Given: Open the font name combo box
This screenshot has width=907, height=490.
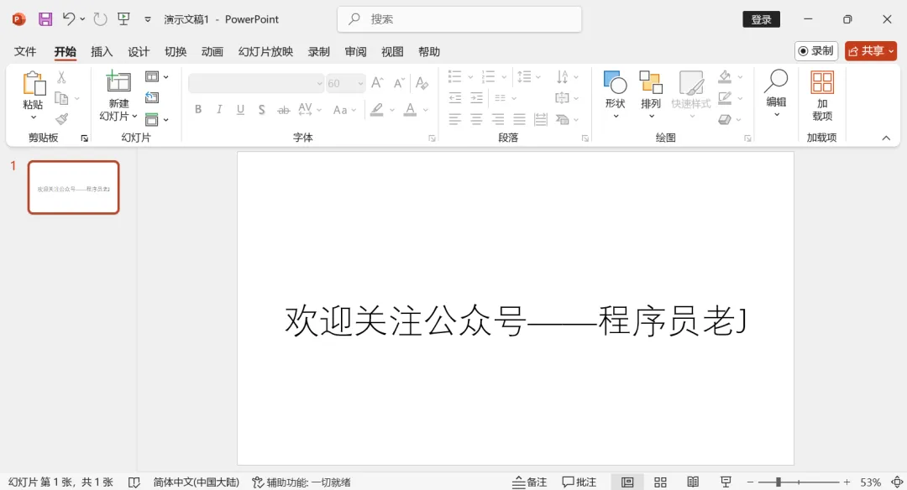Looking at the screenshot, I should tap(255, 83).
